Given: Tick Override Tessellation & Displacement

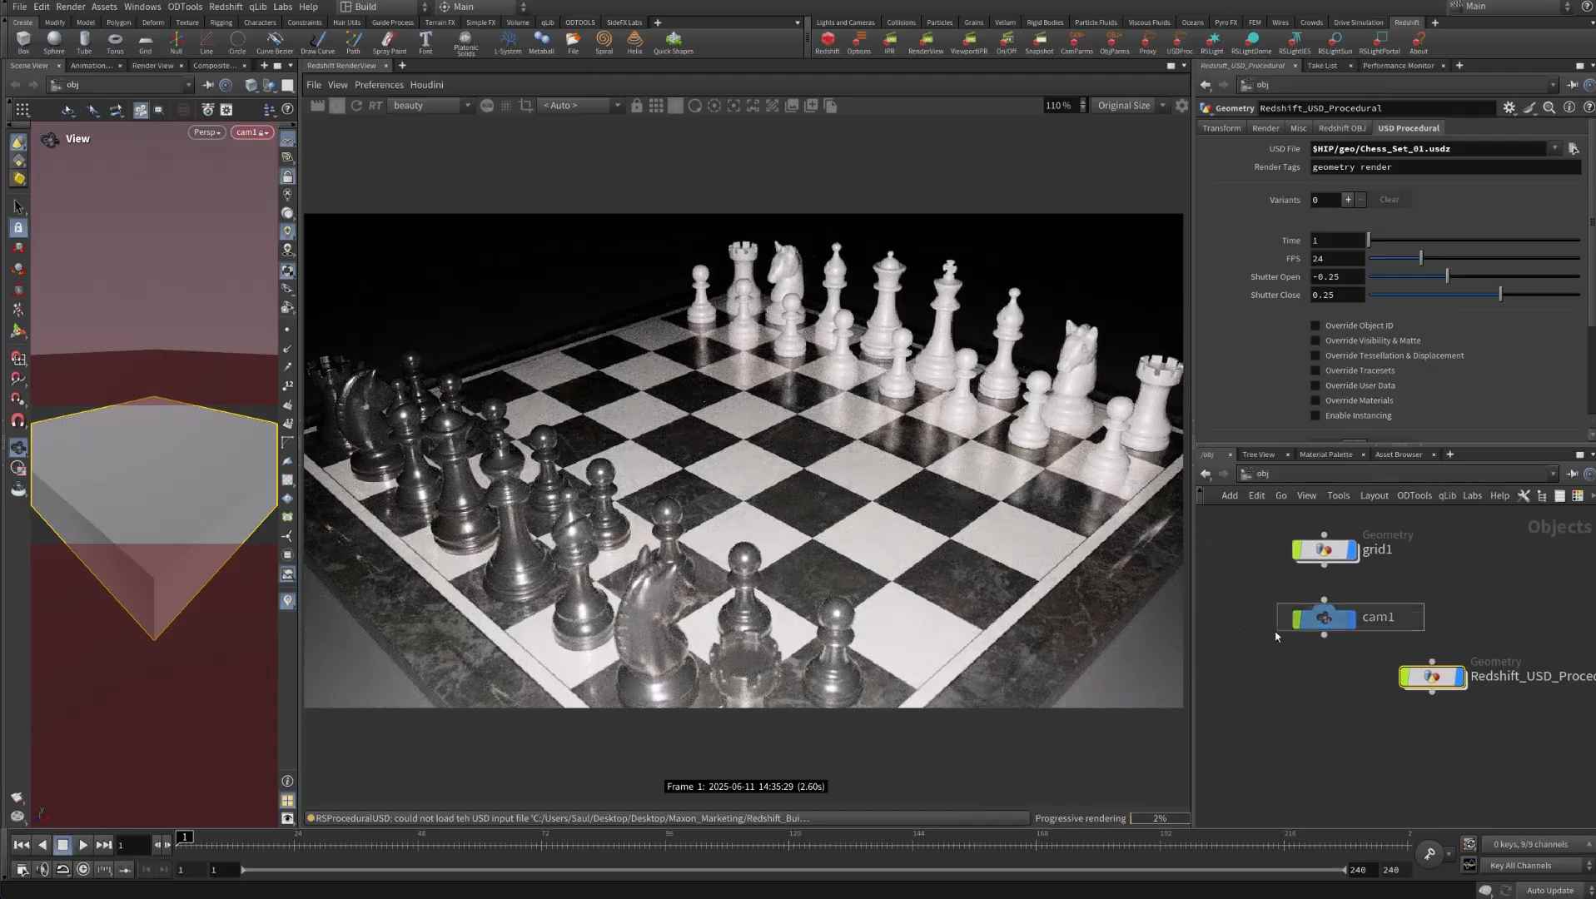Looking at the screenshot, I should (1315, 355).
